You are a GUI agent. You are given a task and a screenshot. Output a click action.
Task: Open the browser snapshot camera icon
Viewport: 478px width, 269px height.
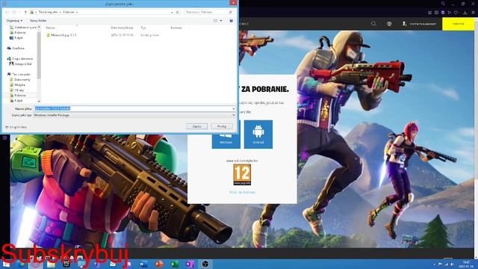(x=436, y=13)
